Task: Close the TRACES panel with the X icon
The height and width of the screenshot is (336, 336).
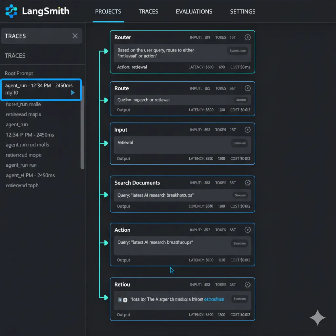Action: tap(75, 36)
